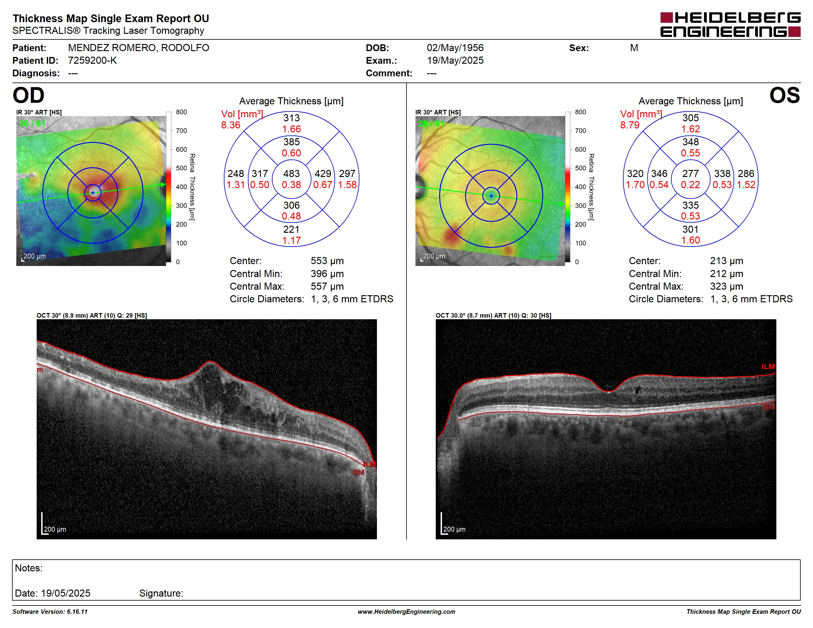Click OS outer left thickness '320'
The image size is (813, 628).
coord(635,174)
